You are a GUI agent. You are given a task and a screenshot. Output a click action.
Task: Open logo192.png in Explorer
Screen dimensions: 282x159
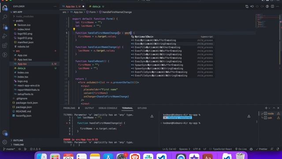(25, 34)
